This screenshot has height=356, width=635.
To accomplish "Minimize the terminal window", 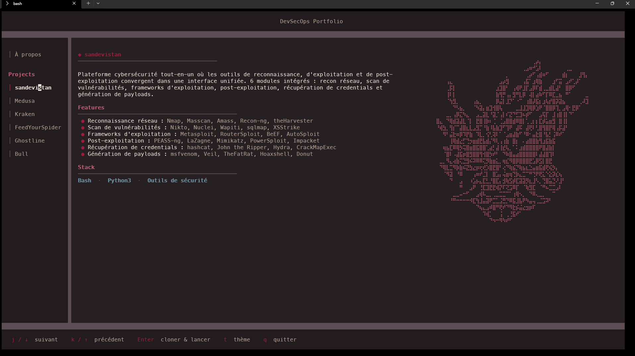I will coord(597,3).
